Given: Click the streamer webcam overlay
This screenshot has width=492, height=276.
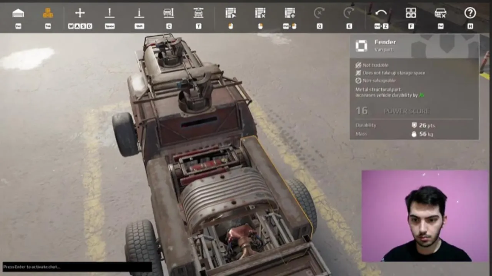Looking at the screenshot, I should pyautogui.click(x=425, y=216).
